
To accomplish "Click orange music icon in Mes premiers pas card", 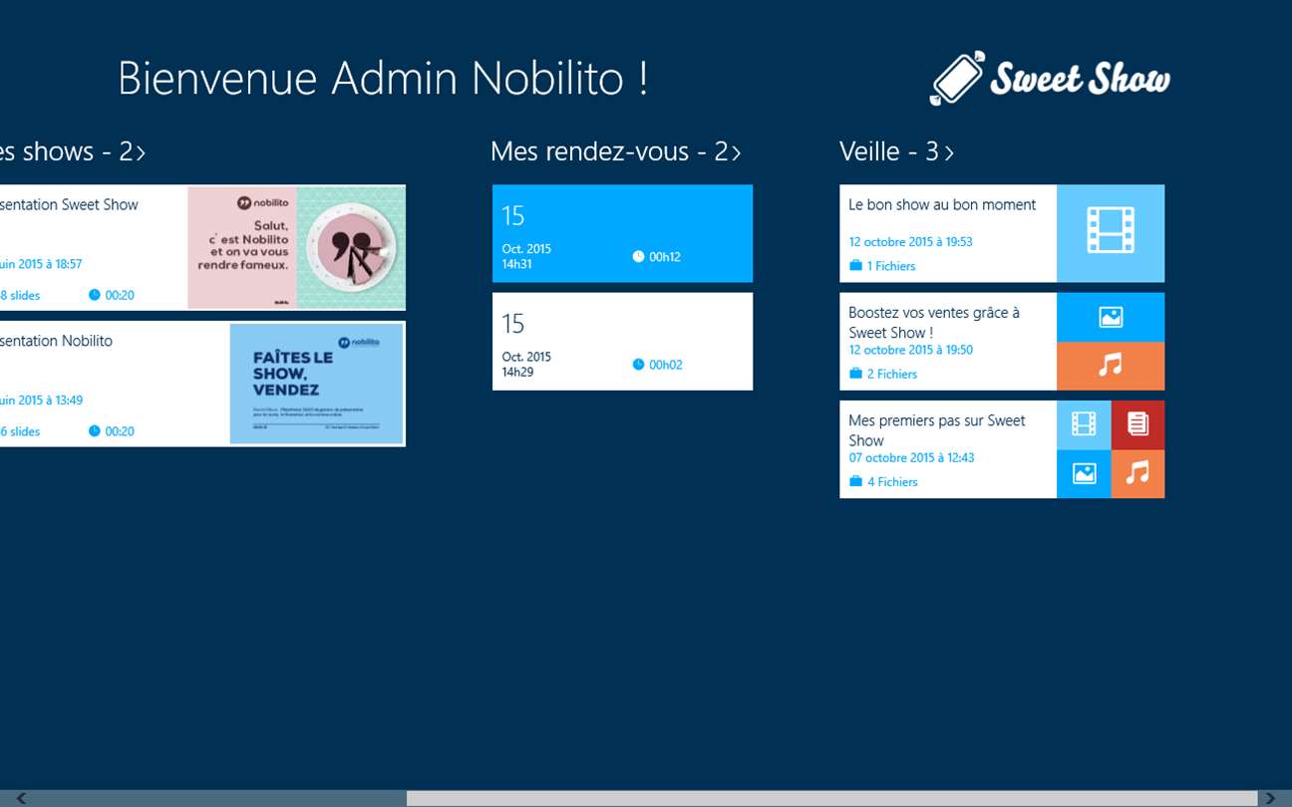I will pos(1137,473).
